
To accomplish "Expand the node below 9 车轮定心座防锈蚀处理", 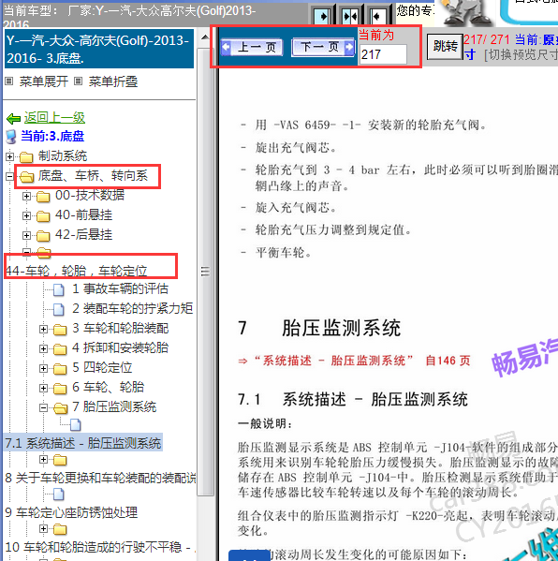I will pos(43,528).
